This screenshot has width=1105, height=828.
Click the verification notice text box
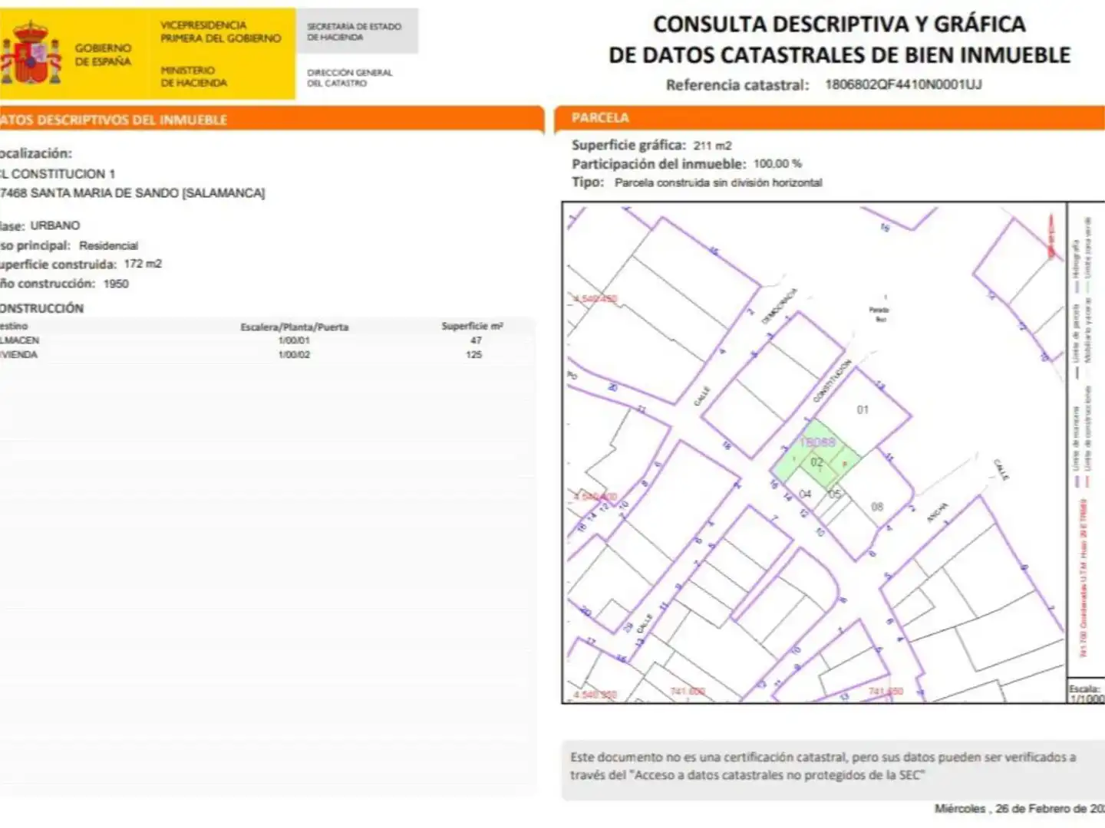click(833, 770)
